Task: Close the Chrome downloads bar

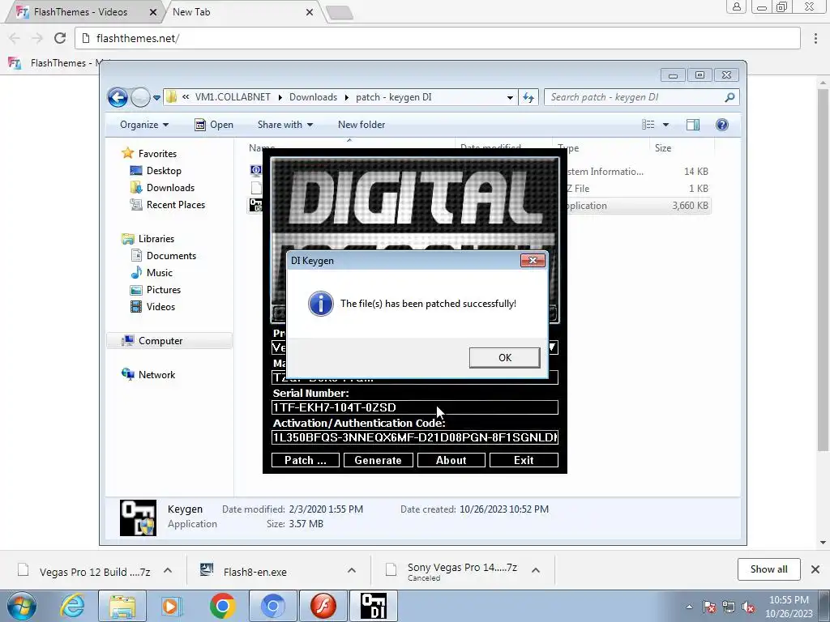Action: tap(815, 569)
